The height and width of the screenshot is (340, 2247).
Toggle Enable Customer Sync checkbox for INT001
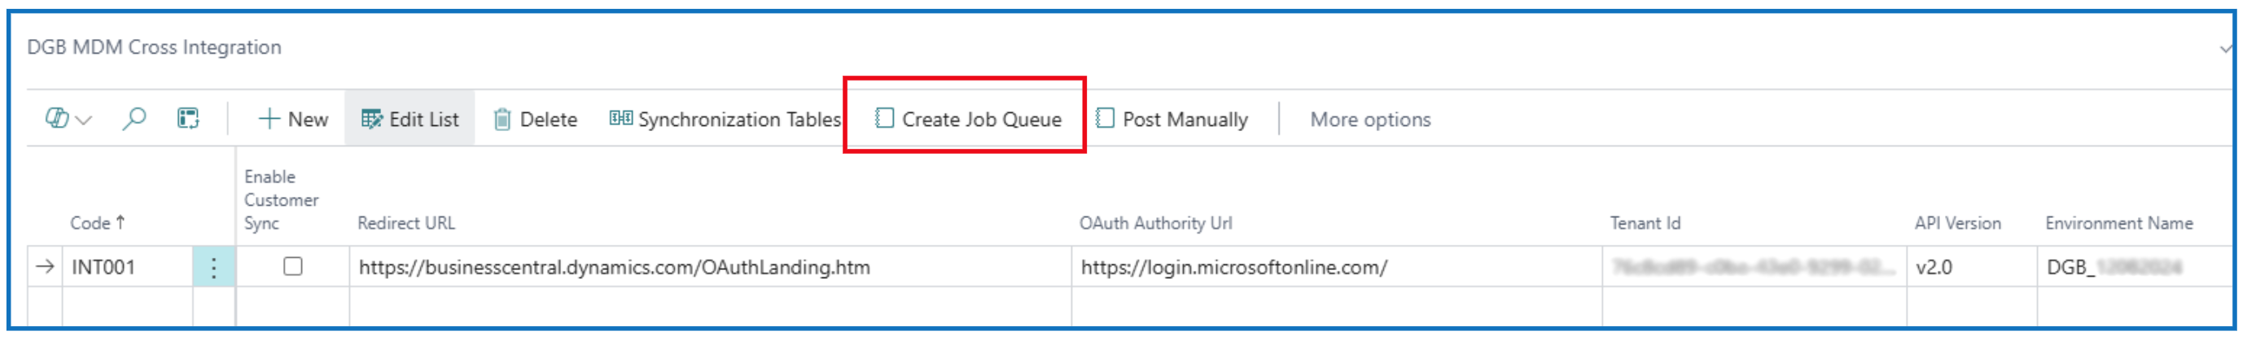293,267
